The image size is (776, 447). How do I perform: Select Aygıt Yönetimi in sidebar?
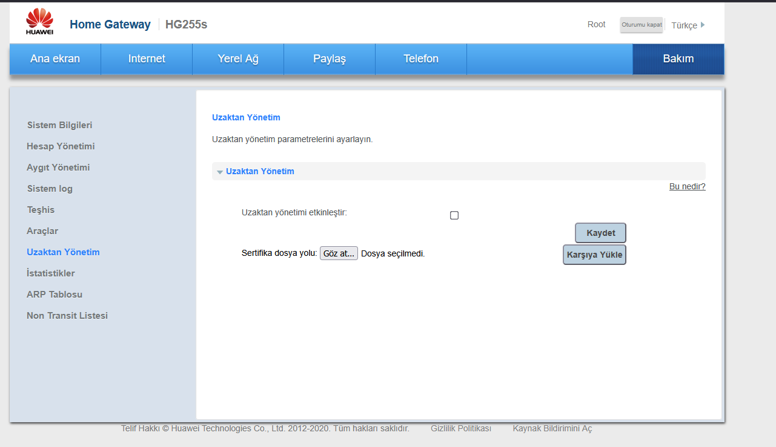pyautogui.click(x=58, y=168)
